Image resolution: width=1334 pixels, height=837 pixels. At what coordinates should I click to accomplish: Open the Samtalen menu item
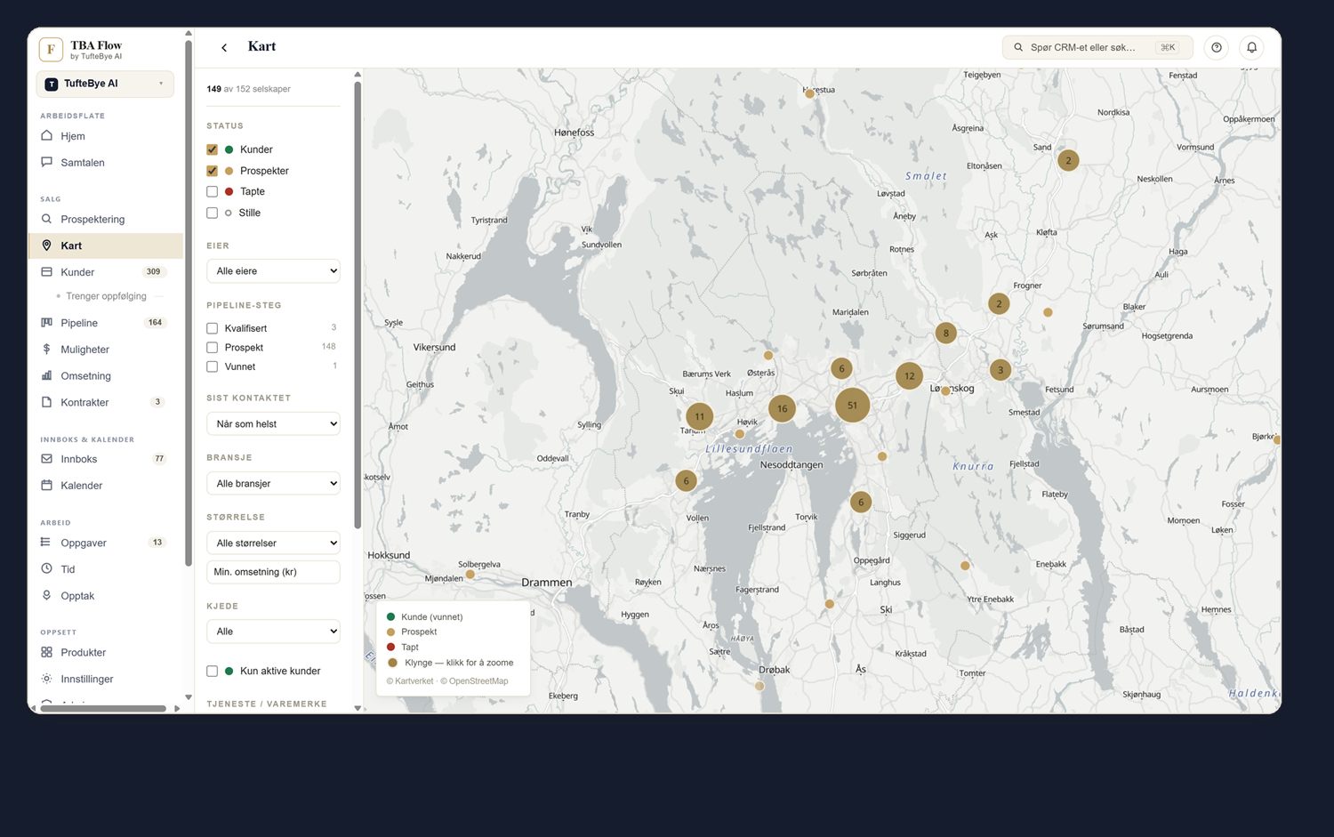(105, 163)
